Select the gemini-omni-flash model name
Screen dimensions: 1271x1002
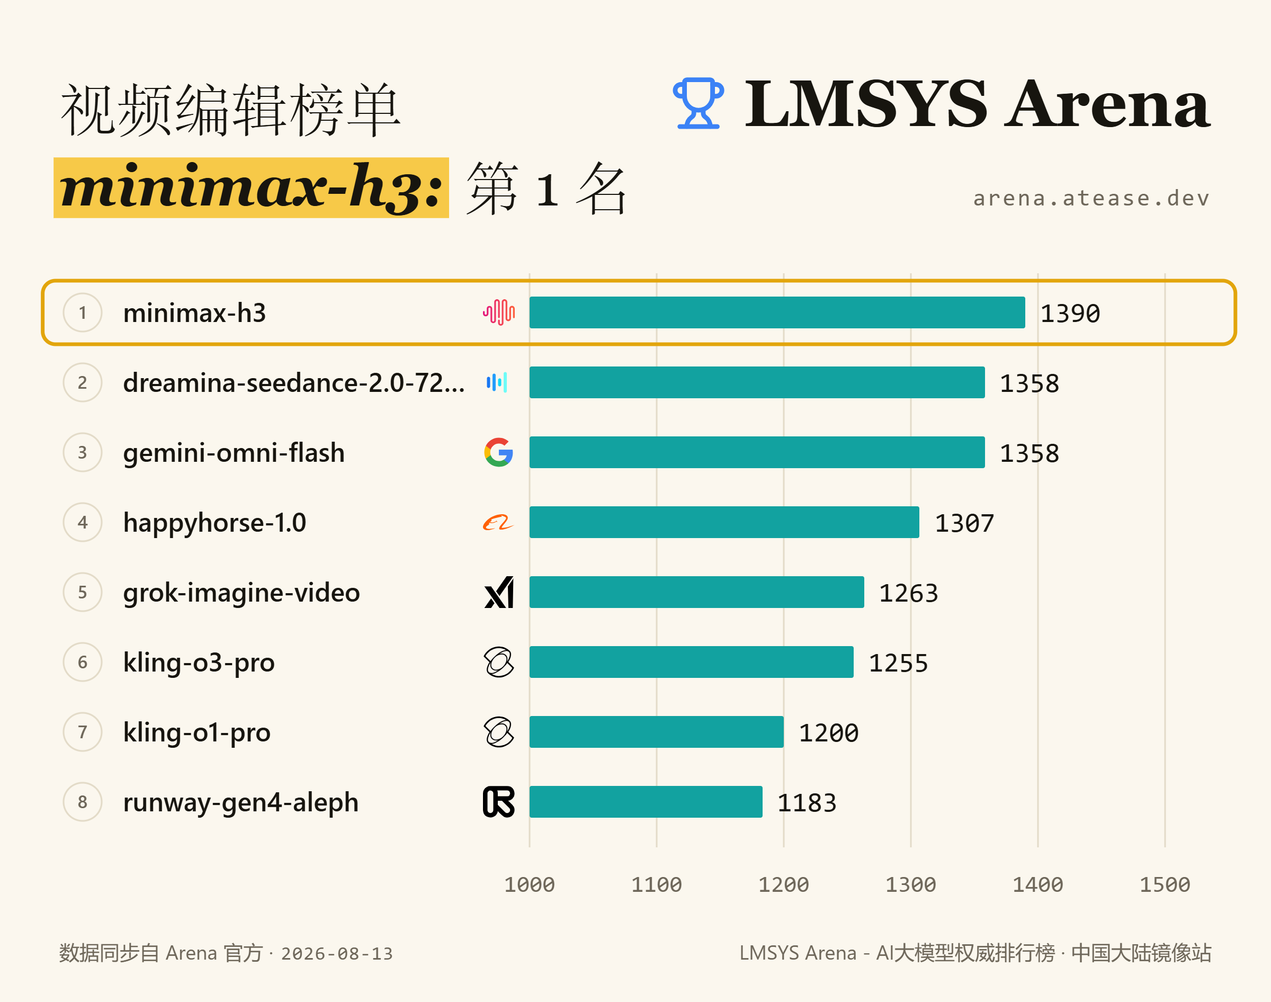[234, 452]
